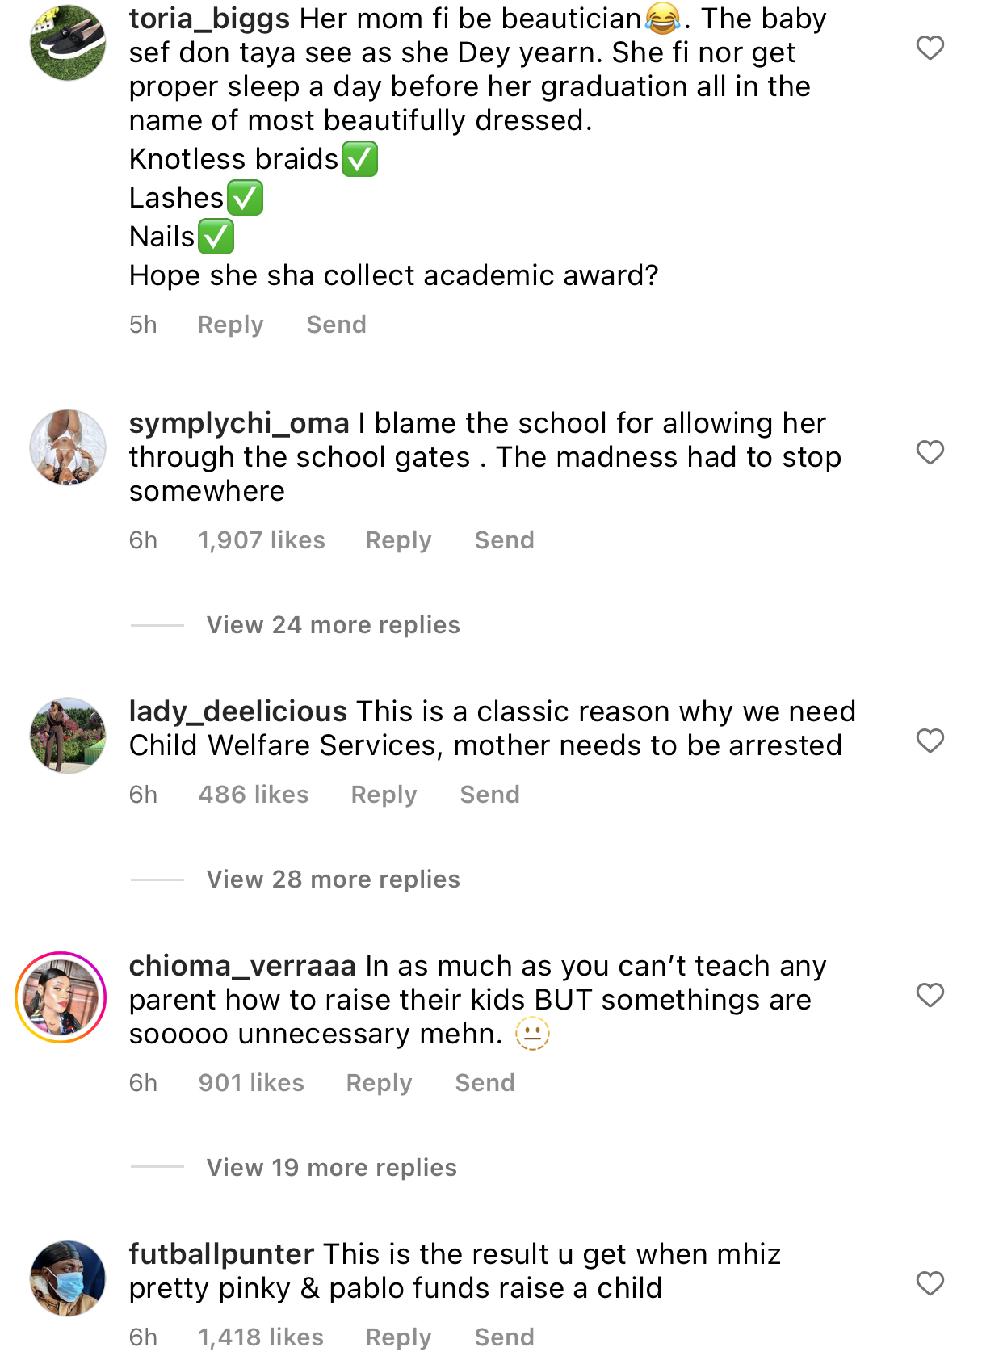Reply to toria_biggs's comment
The width and height of the screenshot is (1003, 1360).
point(230,325)
